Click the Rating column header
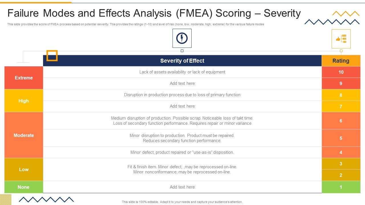 341,61
